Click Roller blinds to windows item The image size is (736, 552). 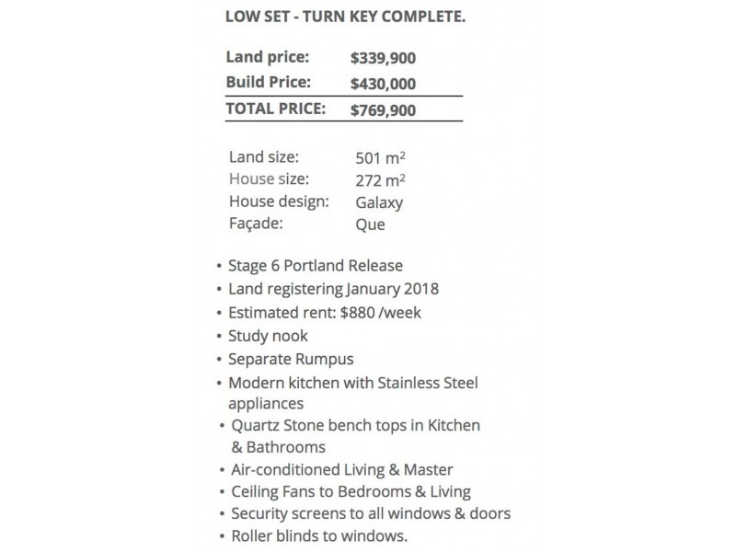(x=317, y=535)
